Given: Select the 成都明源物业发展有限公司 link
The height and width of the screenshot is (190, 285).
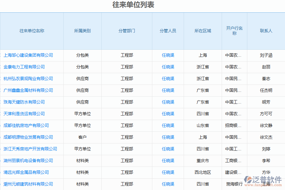Looking at the screenshot, I should [x=28, y=137].
